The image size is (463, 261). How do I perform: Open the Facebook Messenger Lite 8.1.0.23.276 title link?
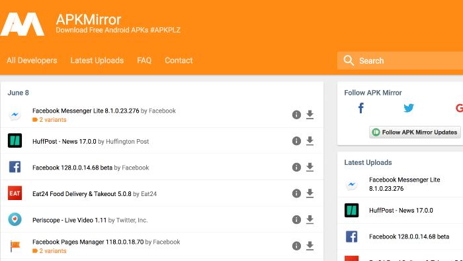(x=85, y=111)
